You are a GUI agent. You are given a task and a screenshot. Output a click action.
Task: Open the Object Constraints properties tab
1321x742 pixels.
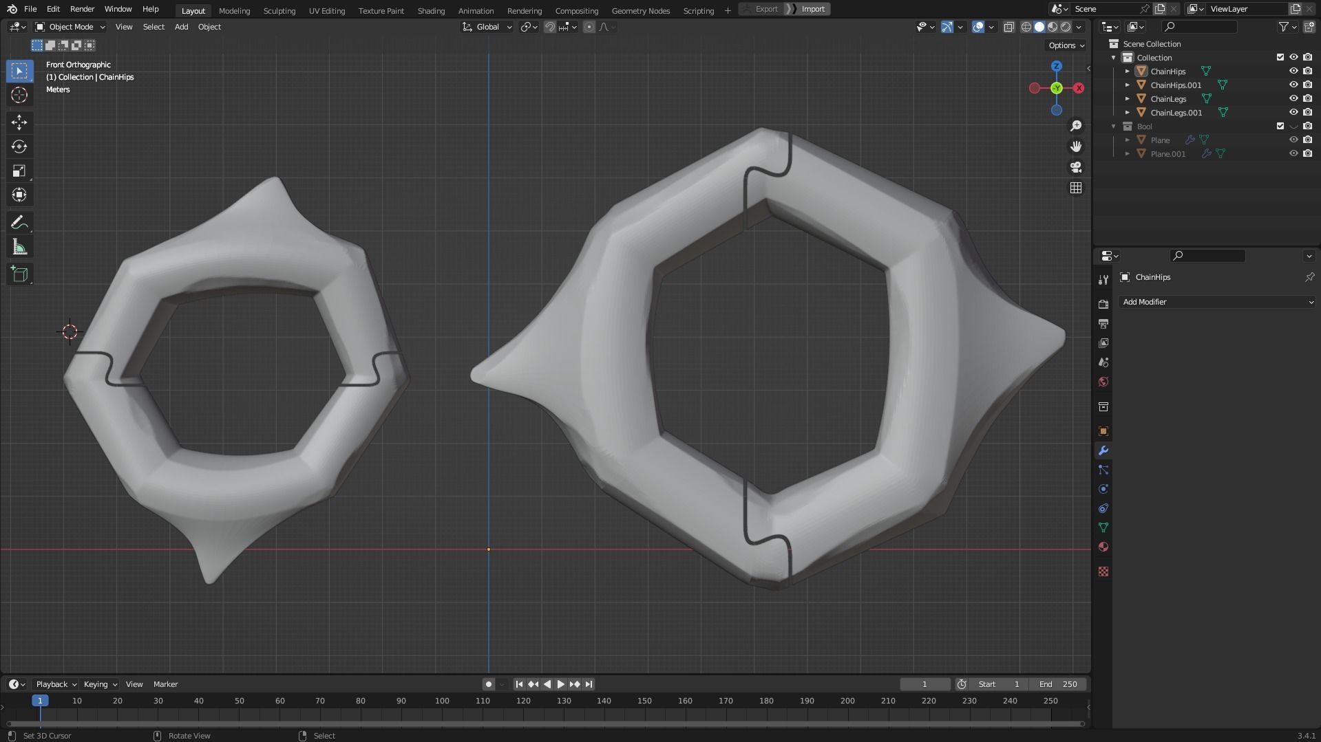click(x=1103, y=508)
